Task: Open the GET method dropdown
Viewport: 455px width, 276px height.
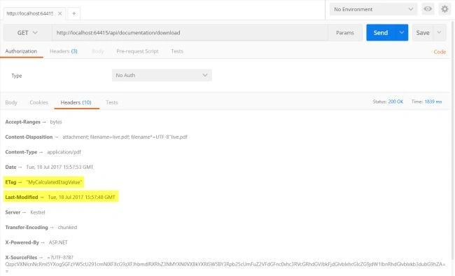Action: coord(27,33)
